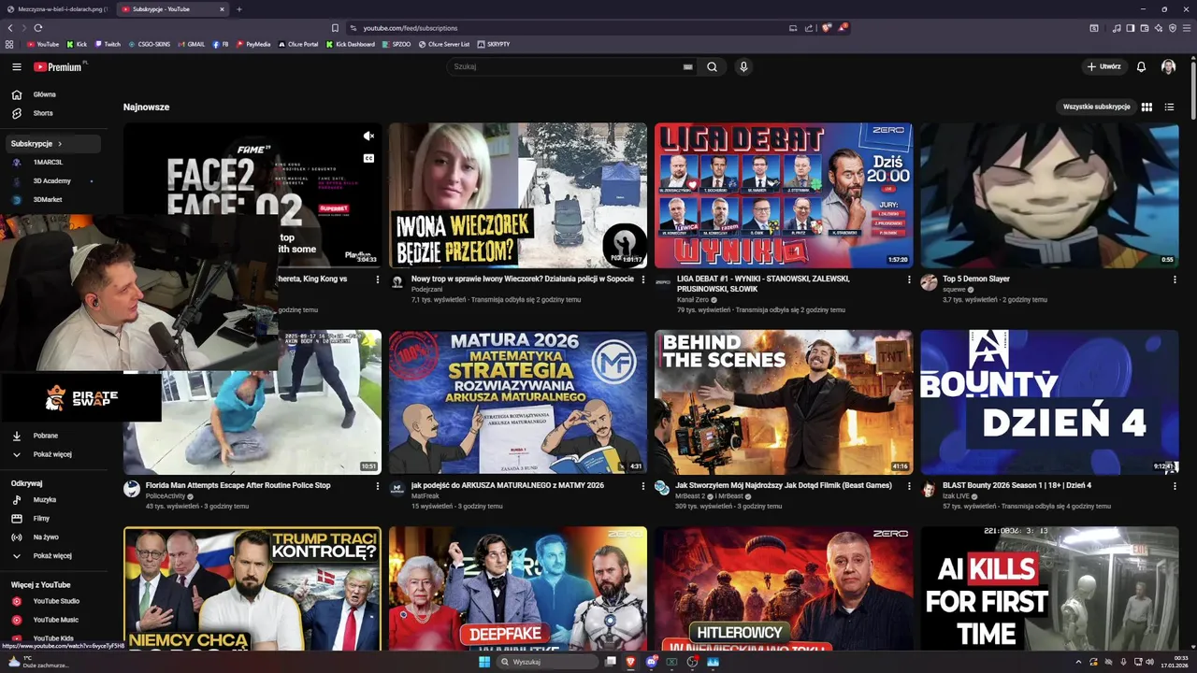The width and height of the screenshot is (1197, 673).
Task: Play AI KILLS FOR FIRST TIME thumbnail
Action: [x=1049, y=589]
